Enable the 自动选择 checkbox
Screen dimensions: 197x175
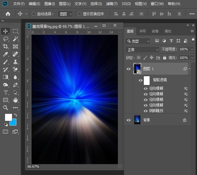[x=34, y=14]
